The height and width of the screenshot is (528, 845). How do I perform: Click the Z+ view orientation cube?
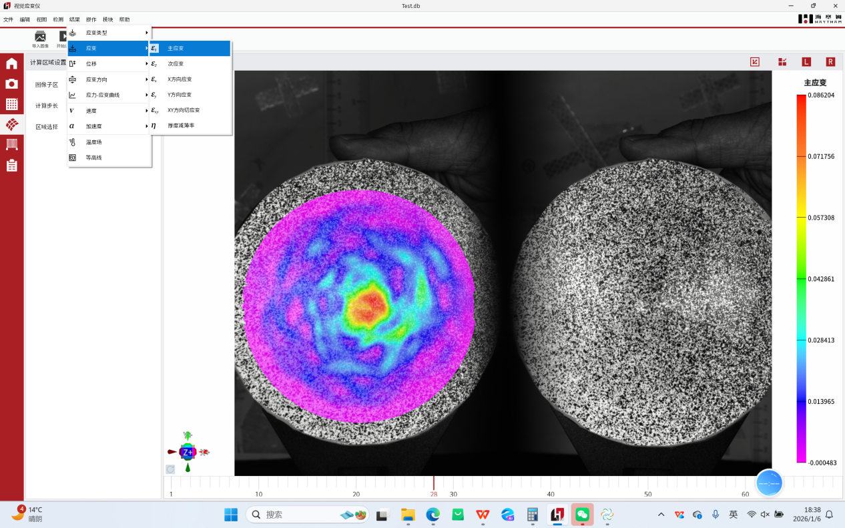188,452
